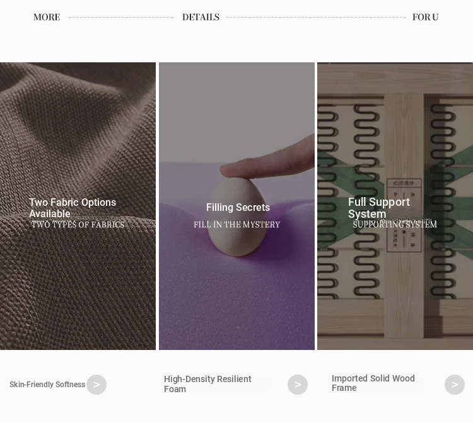This screenshot has width=473, height=423.
Task: Click the 'SUPPORTING SYSTEM' subtitle
Action: (395, 225)
